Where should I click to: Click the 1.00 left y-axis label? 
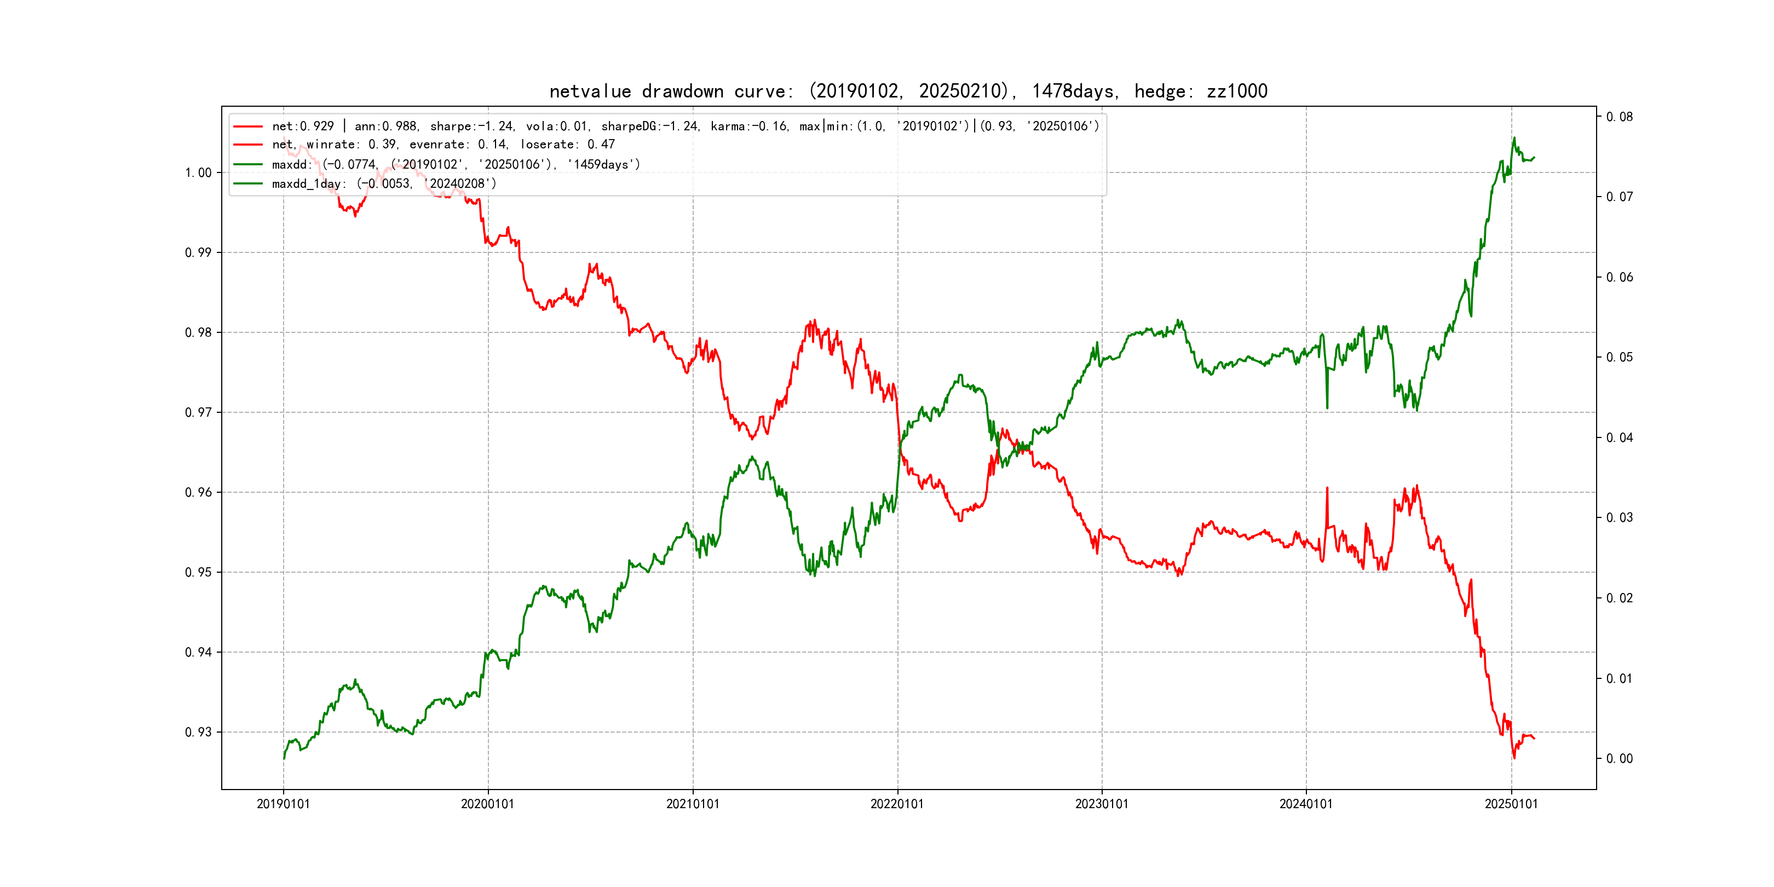198,173
